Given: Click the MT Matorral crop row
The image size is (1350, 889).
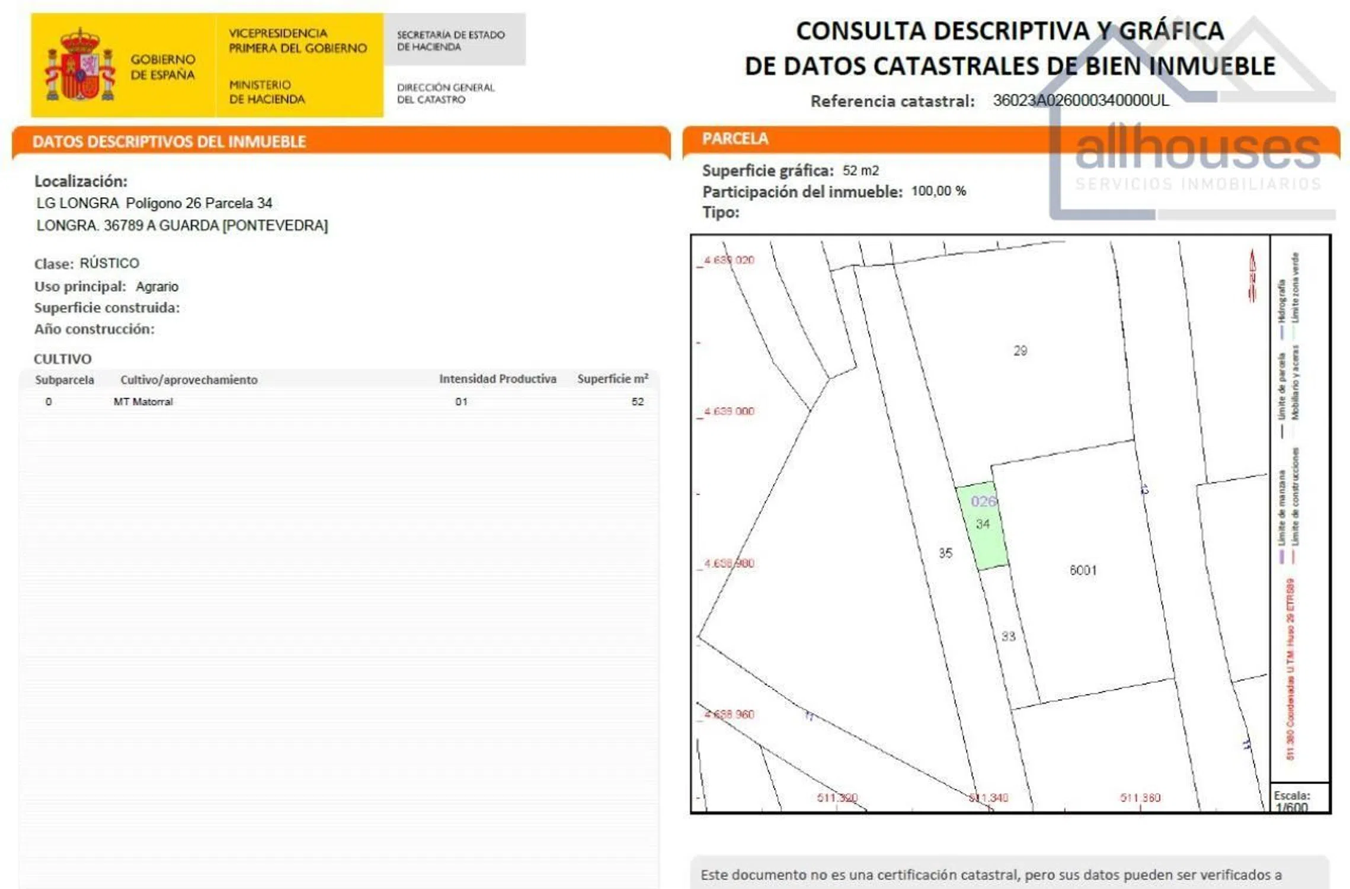Looking at the screenshot, I should click(x=143, y=402).
